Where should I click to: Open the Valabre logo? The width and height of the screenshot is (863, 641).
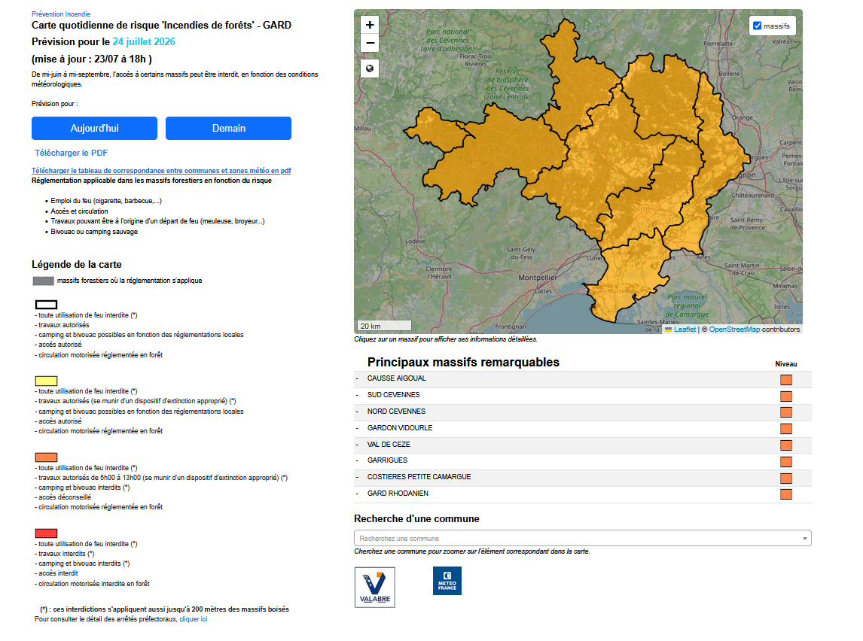[x=375, y=587]
